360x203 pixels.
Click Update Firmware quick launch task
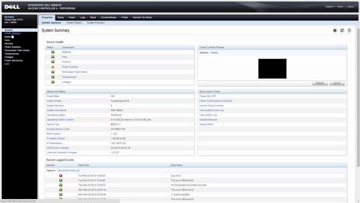[208, 120]
